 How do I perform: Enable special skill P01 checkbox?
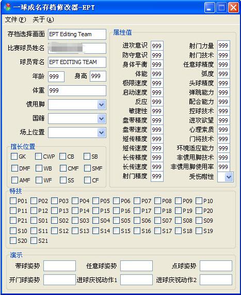tap(13, 201)
